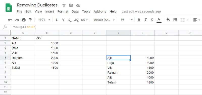Click the Removing Duplicates document title

click(37, 5)
